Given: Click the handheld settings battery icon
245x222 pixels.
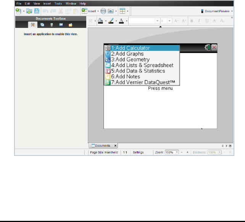Looking at the screenshot, I should (207, 47).
